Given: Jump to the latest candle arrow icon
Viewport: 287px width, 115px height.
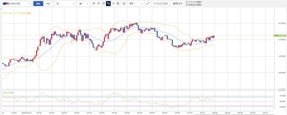Looking at the screenshot, I should click(113, 3).
